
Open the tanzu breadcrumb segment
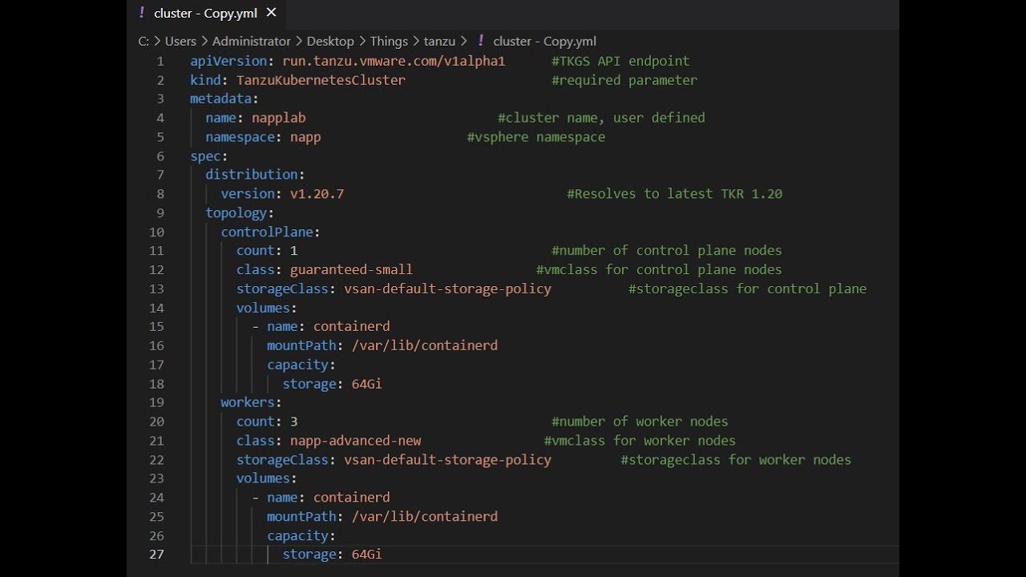point(439,41)
